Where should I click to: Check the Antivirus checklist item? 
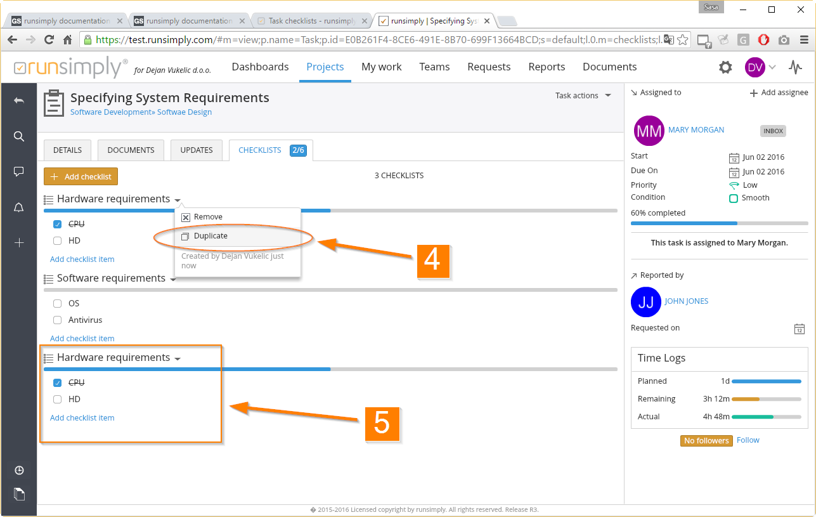coord(58,320)
